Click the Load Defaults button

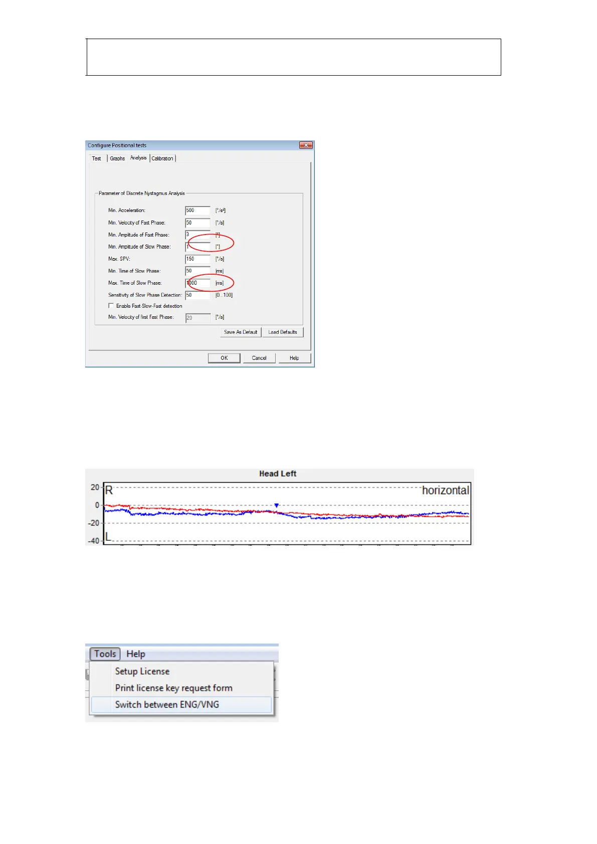point(283,332)
